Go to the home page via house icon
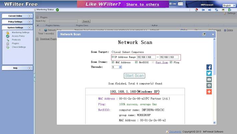Screen dimensions: 237x134 (x=196, y=10)
